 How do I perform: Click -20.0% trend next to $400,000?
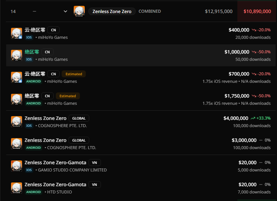(x=261, y=30)
